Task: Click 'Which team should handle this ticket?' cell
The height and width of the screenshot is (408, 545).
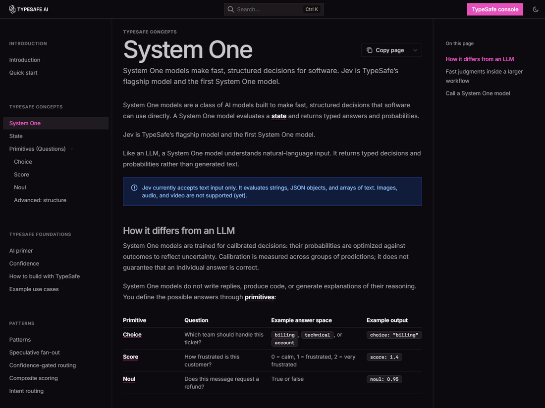Action: [x=224, y=339]
